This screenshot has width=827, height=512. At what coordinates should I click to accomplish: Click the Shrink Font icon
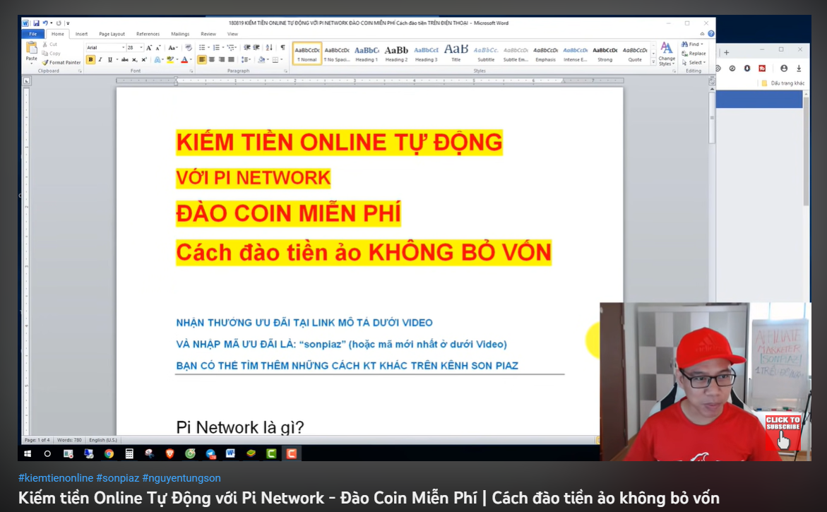(157, 47)
